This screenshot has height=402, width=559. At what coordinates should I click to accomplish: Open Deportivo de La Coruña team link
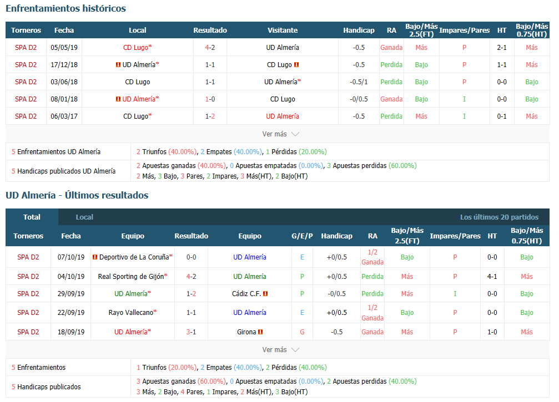coord(135,257)
